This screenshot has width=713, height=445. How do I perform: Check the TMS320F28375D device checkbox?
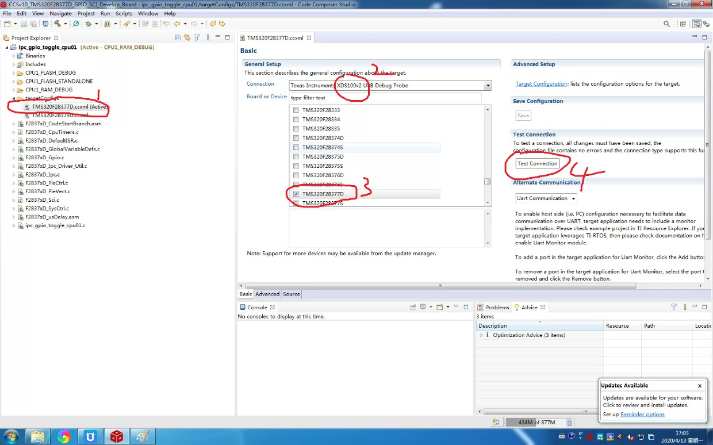coord(296,156)
